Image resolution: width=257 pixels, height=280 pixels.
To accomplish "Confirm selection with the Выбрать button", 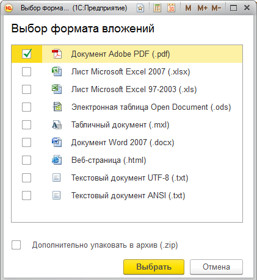I will 154,267.
